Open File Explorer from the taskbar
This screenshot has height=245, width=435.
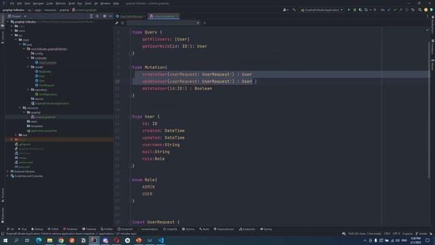50,240
